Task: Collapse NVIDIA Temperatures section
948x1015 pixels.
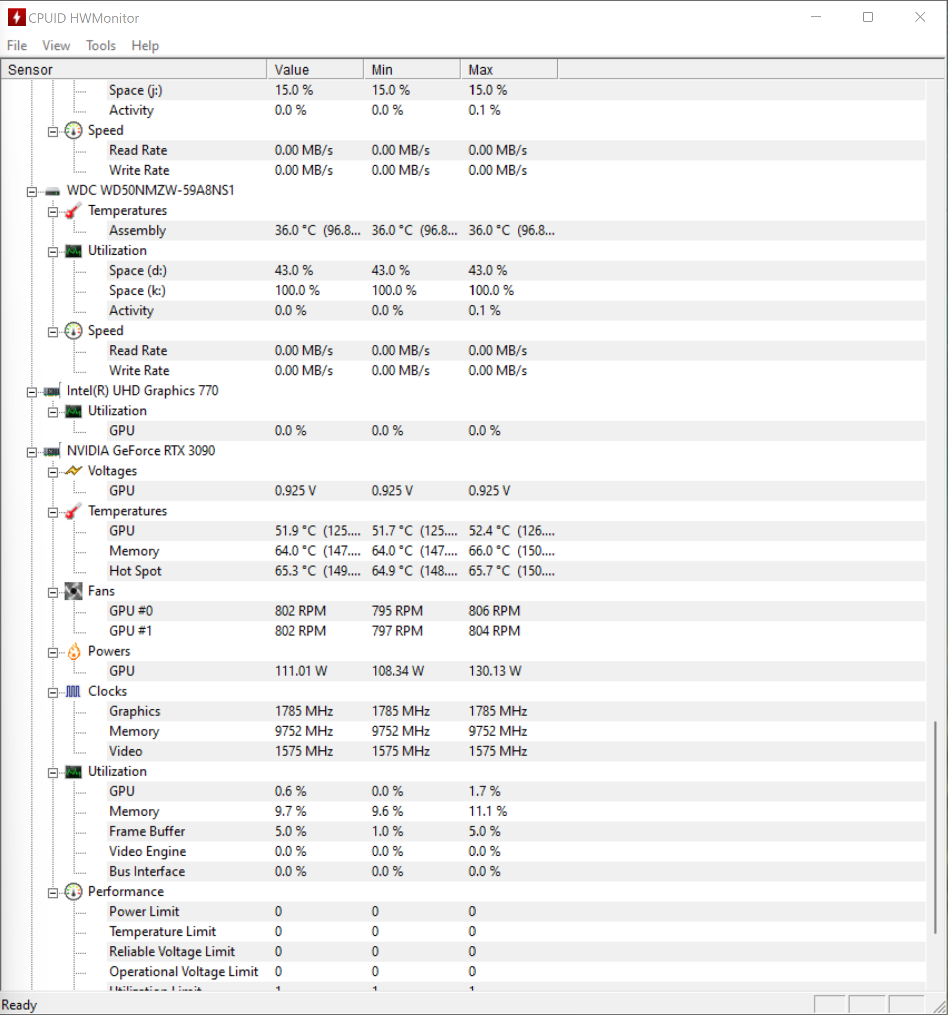Action: (x=52, y=512)
